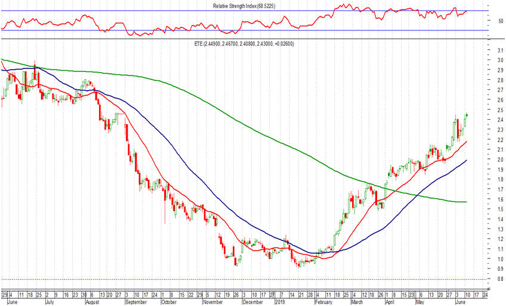The image size is (506, 306).
Task: Pick the 1.7 price axis label
Action: coord(500,189)
